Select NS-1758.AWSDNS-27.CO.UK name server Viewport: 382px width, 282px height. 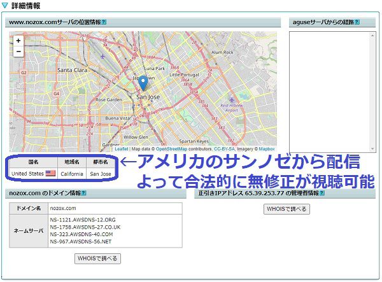[85, 227]
